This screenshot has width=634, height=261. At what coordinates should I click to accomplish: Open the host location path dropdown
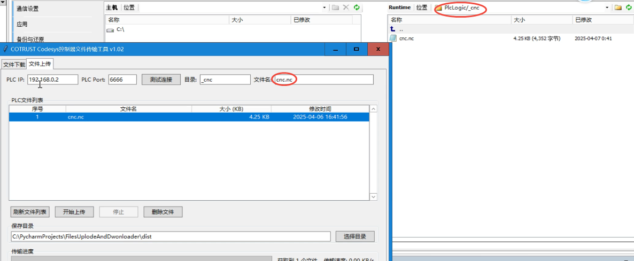324,7
